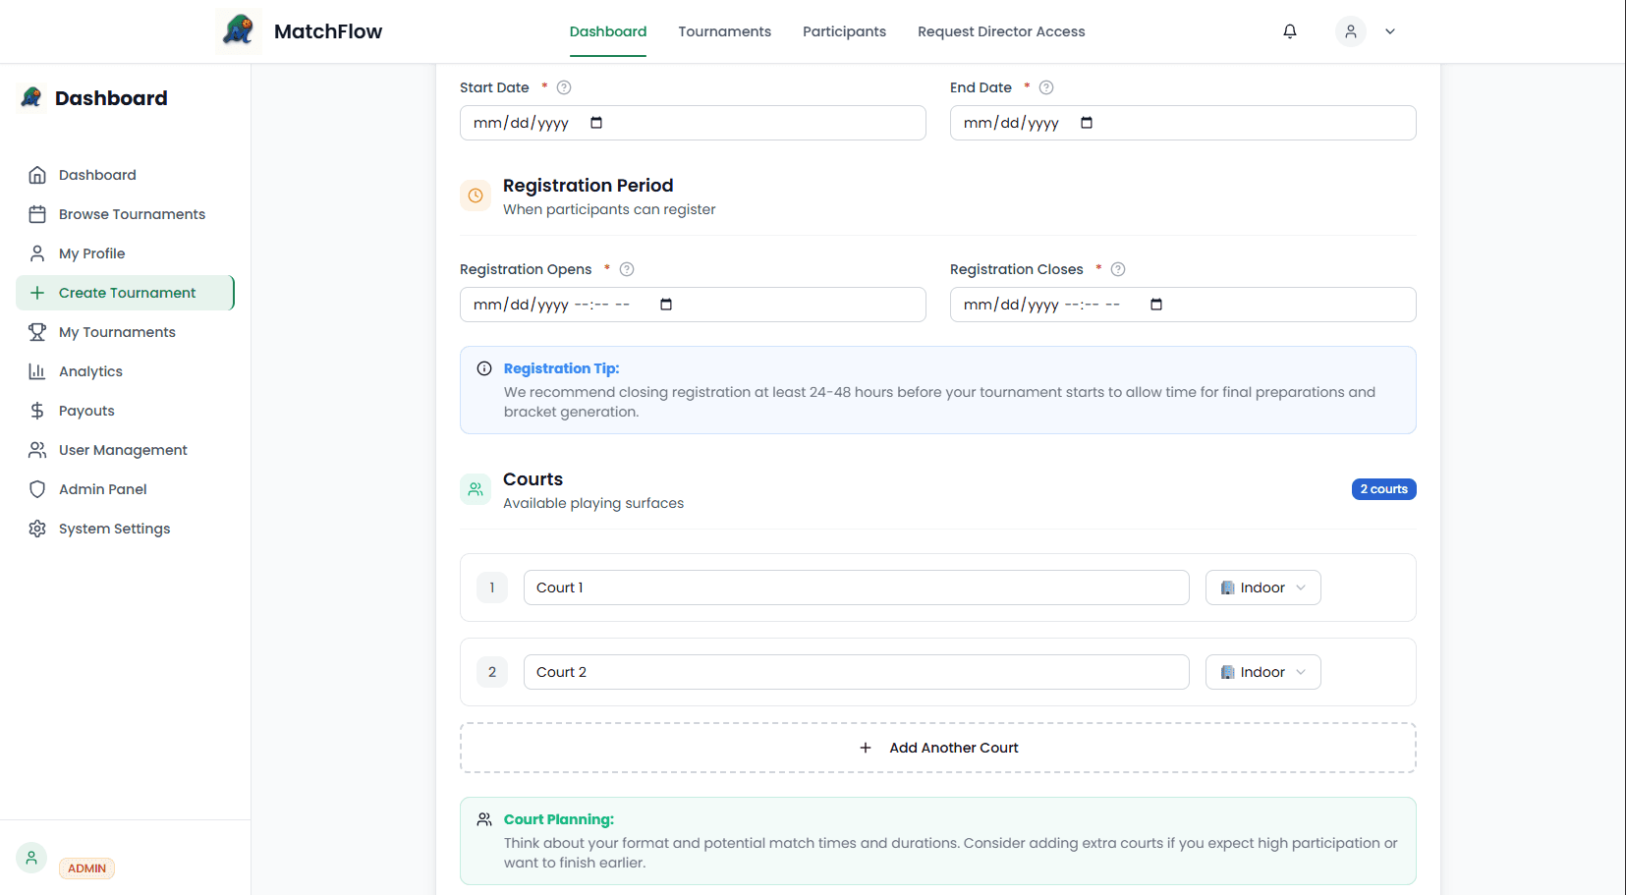This screenshot has width=1626, height=895.
Task: Open the Participants tab
Action: coord(844,31)
